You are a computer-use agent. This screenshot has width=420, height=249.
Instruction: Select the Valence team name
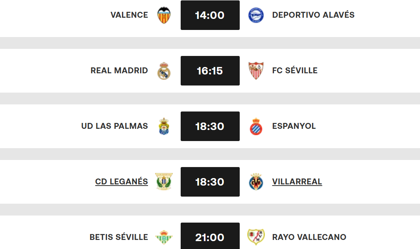click(x=129, y=15)
